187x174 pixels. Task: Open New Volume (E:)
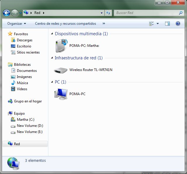(x=30, y=132)
